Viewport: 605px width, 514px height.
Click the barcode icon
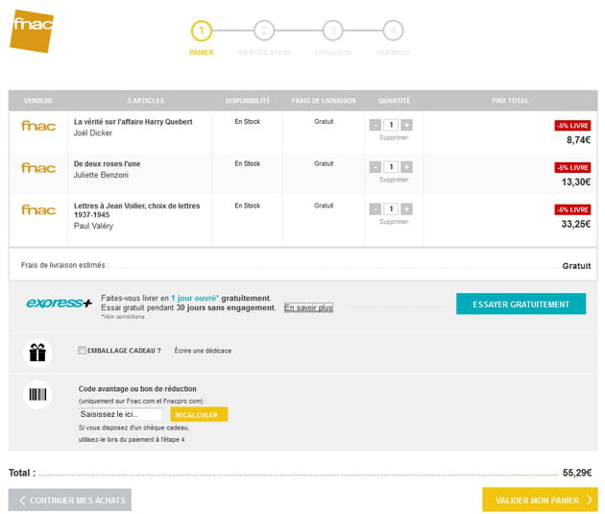click(37, 394)
